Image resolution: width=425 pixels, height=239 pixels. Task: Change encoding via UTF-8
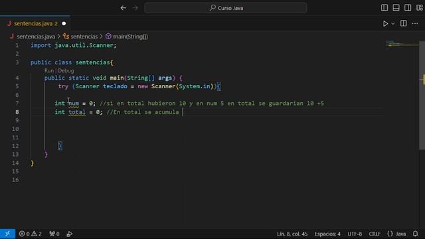point(355,234)
